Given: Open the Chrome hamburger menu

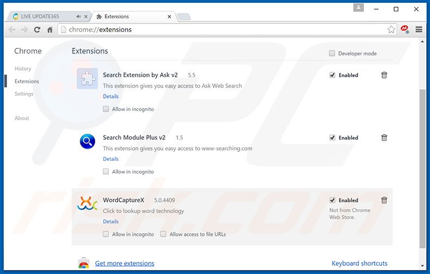Looking at the screenshot, I should click(419, 29).
